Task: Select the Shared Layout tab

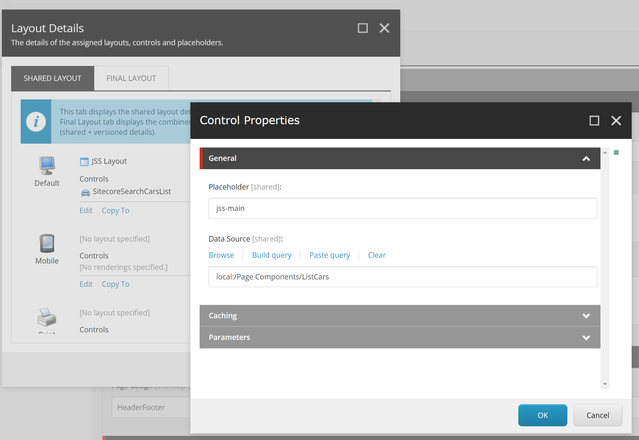Action: click(53, 78)
